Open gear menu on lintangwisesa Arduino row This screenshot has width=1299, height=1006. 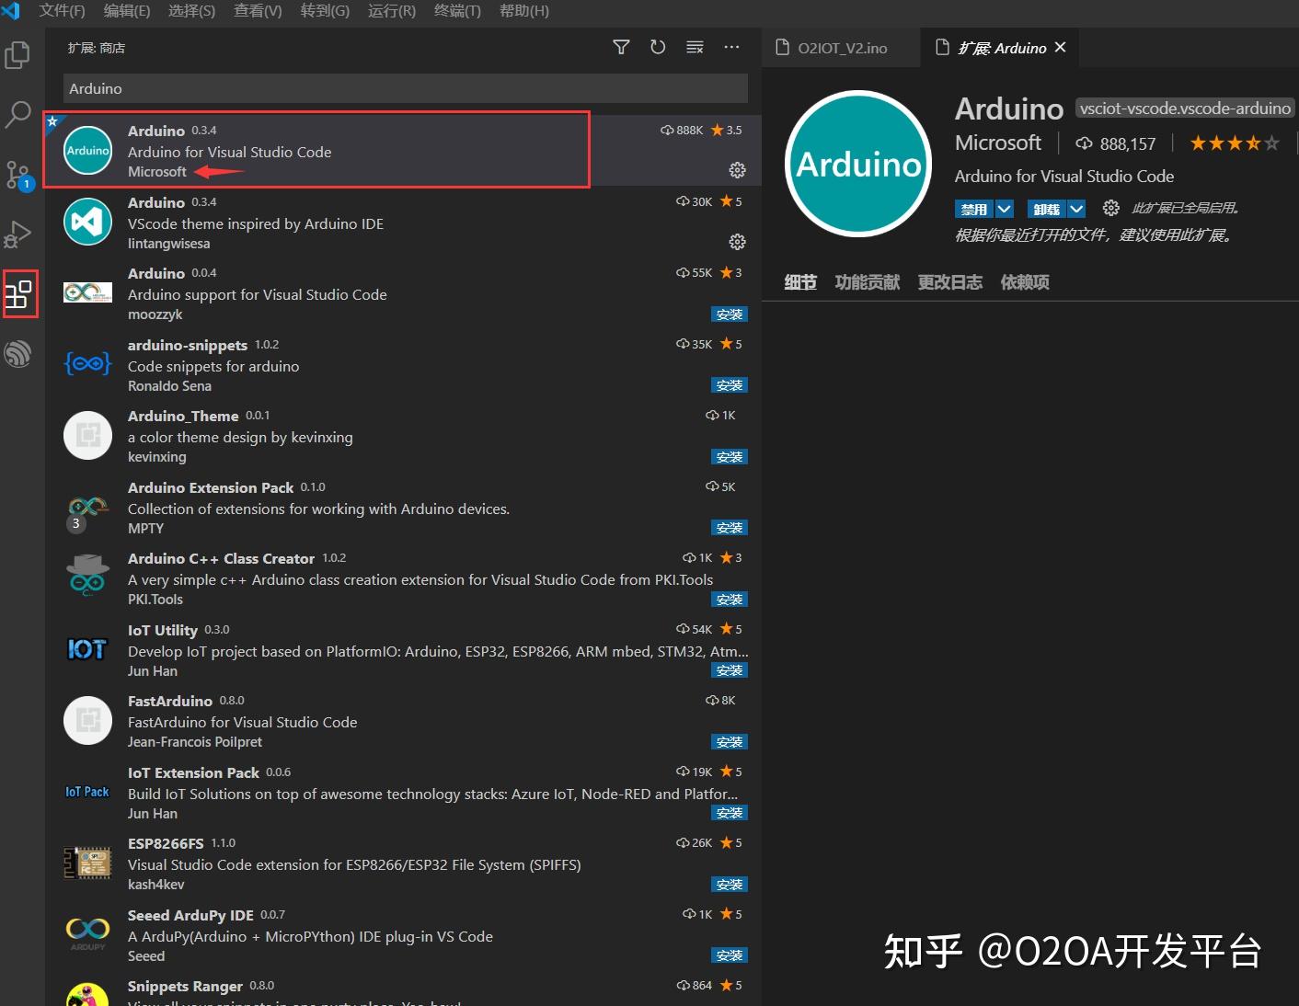tap(738, 242)
